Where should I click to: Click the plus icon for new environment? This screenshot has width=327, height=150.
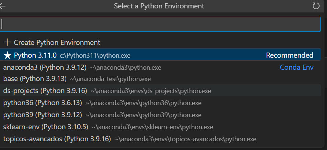coord(7,42)
